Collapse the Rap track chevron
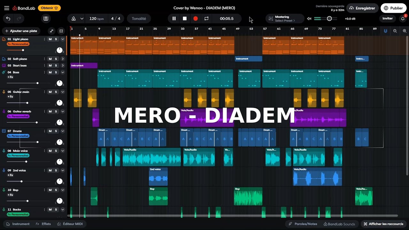The height and width of the screenshot is (230, 409). pos(63,190)
